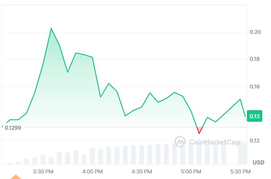The width and height of the screenshot is (271, 179).
Task: Click the USD currency label
Action: pyautogui.click(x=258, y=162)
